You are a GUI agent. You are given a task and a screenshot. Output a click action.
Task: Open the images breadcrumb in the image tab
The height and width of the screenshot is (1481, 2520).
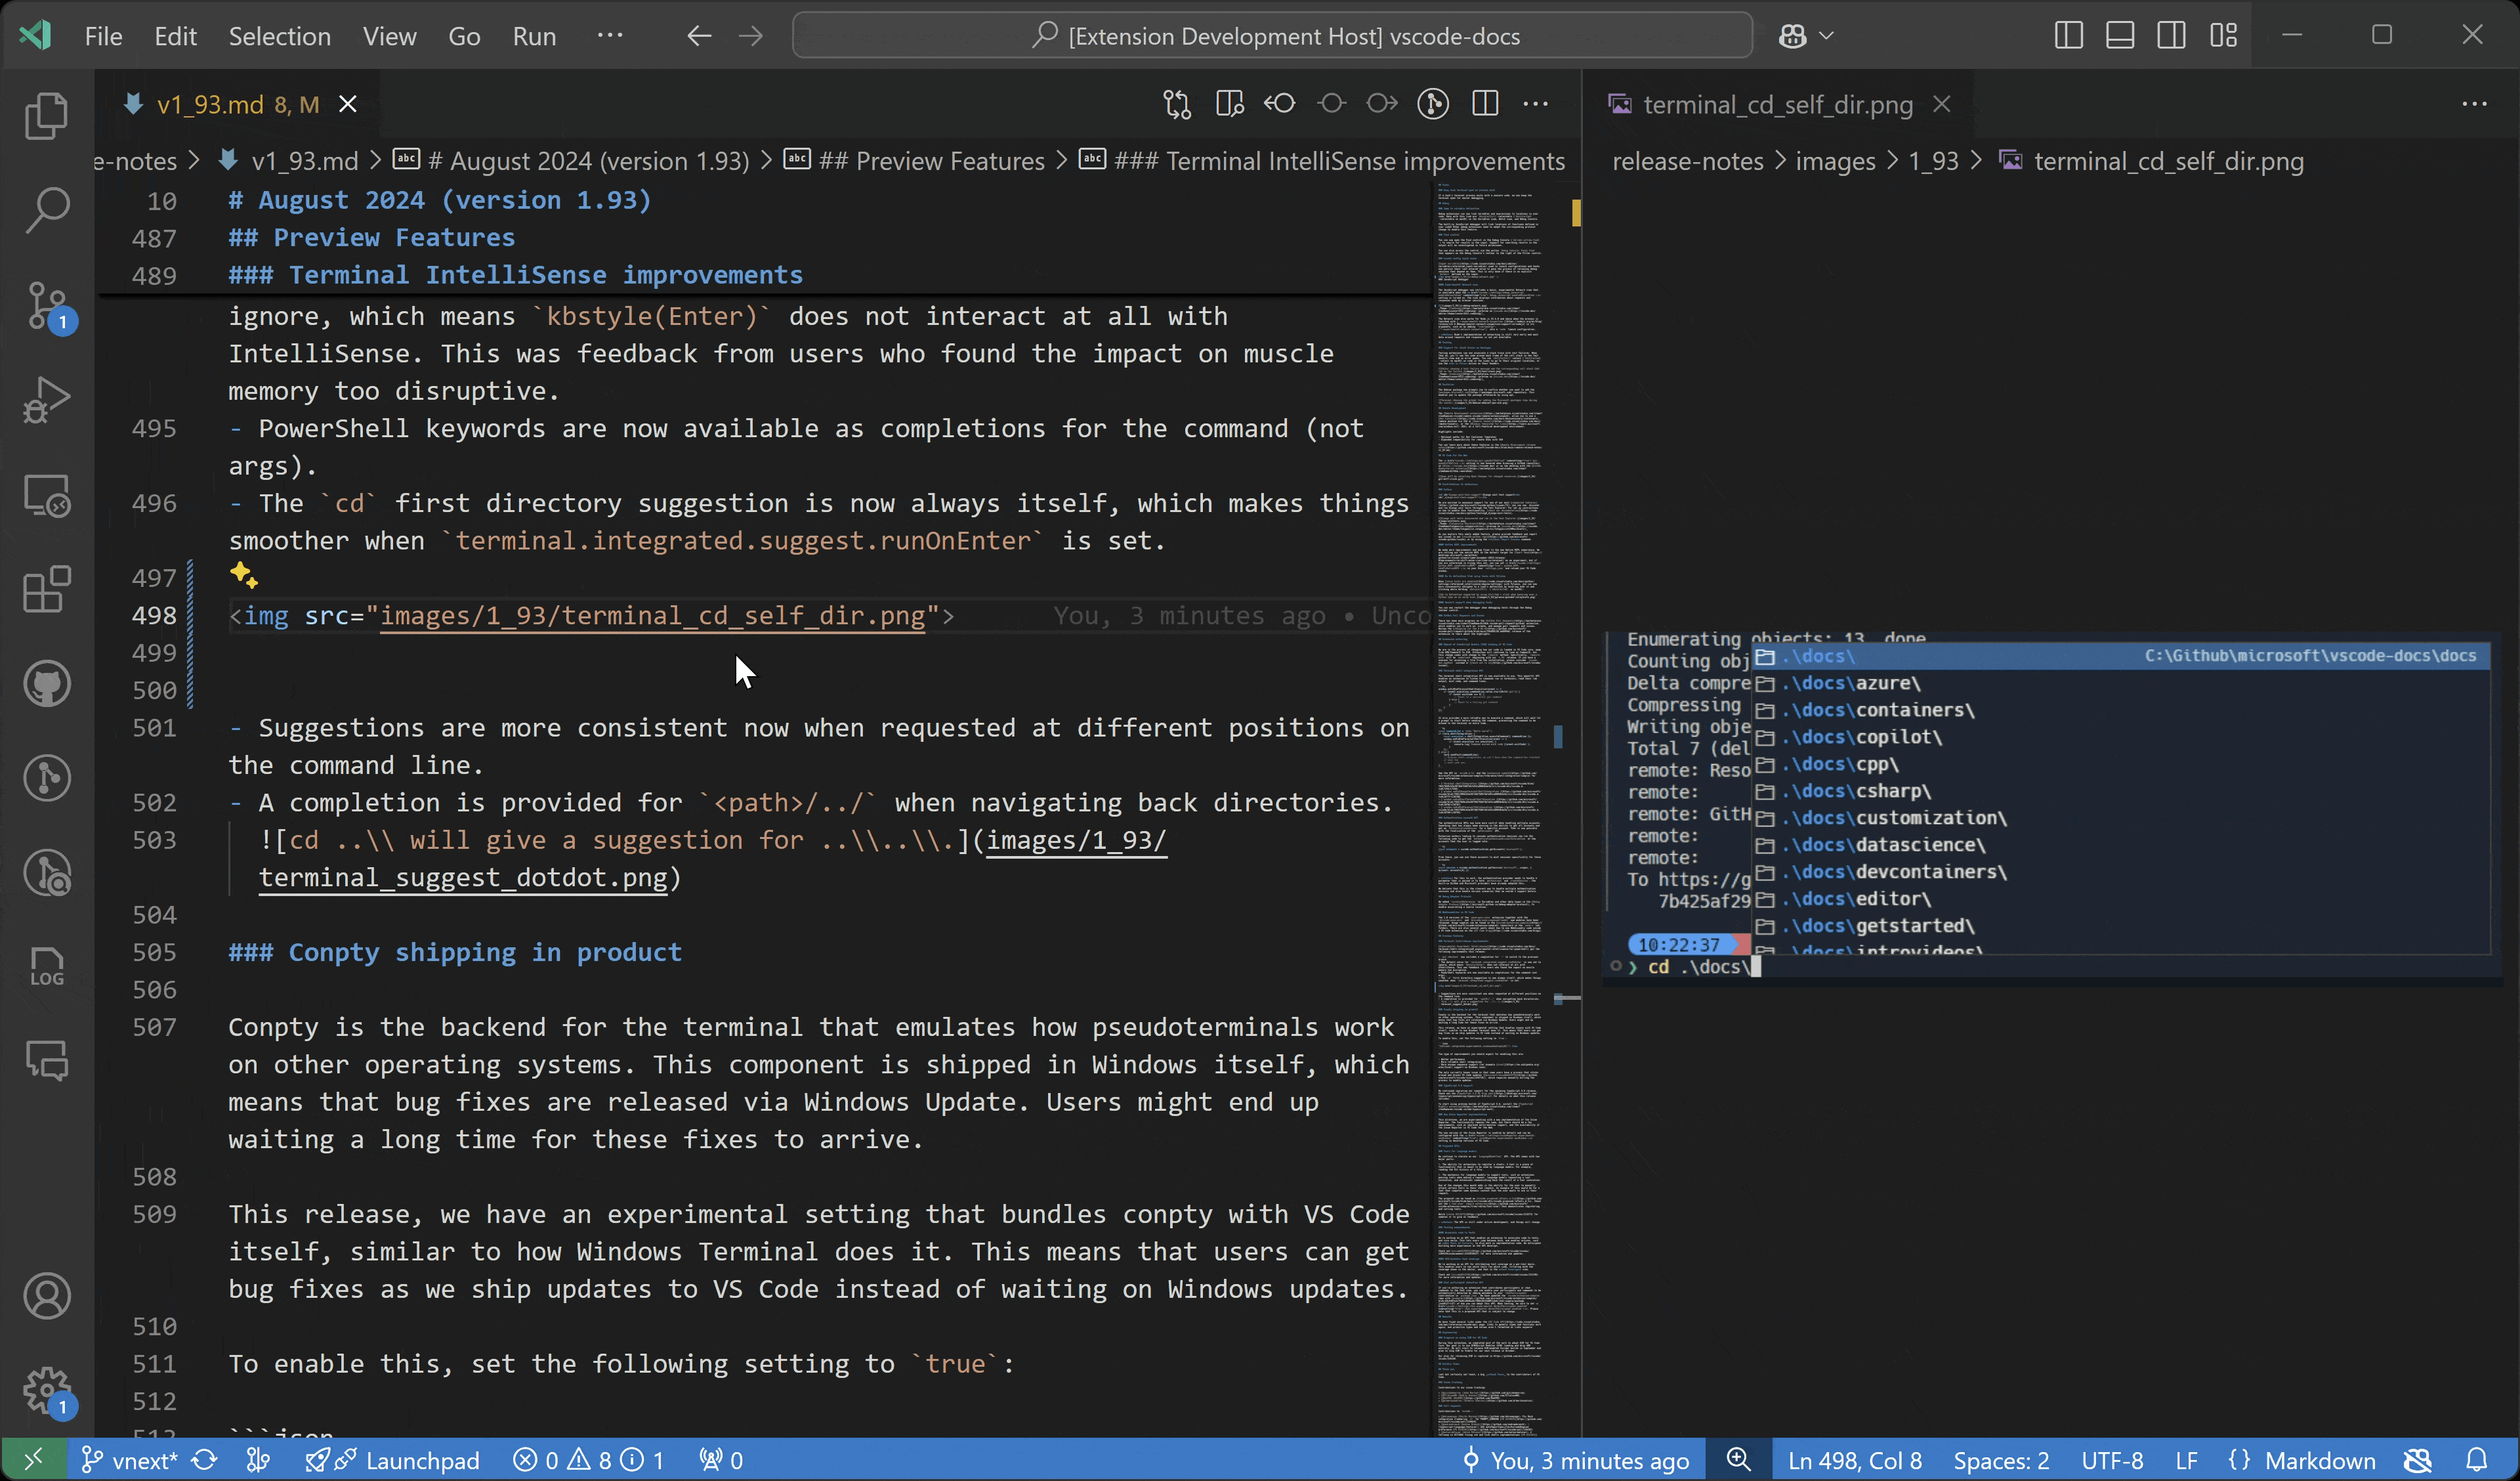[x=1833, y=161]
